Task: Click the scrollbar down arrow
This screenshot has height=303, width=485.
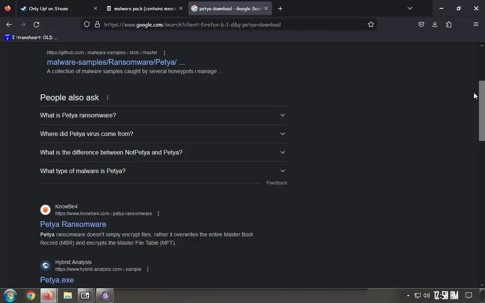Action: (x=482, y=285)
